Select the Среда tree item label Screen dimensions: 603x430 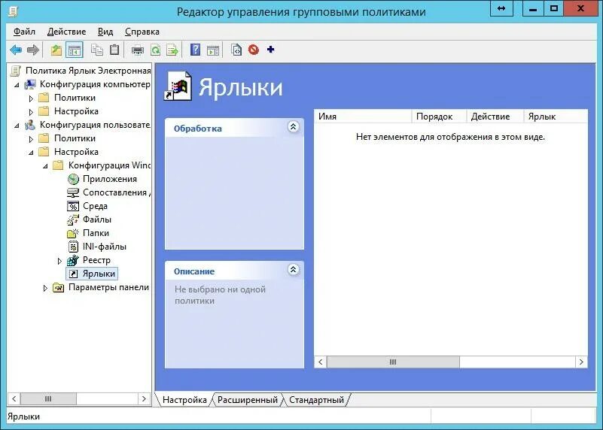95,206
